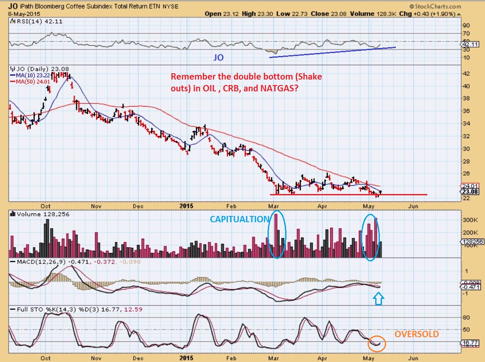Click the 300K volume scale label
The height and width of the screenshot is (362, 485).
[470, 220]
